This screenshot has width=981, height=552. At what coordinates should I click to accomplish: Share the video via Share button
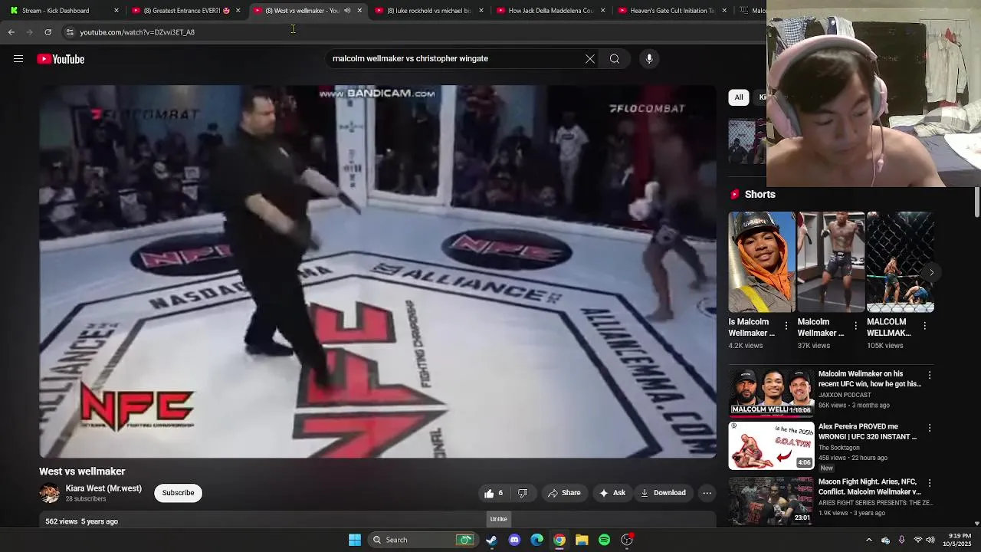563,493
